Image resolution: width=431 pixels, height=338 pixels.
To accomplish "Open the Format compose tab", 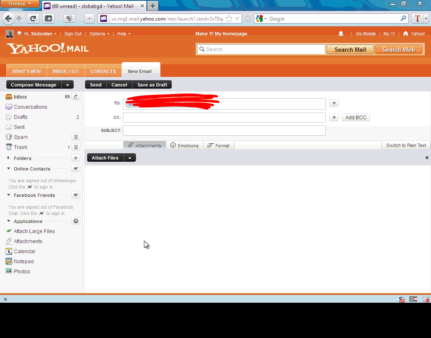I will click(x=218, y=145).
